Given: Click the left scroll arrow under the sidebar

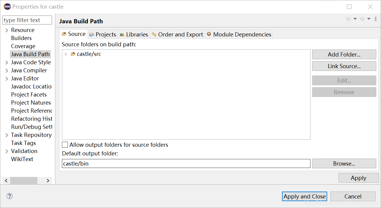Looking at the screenshot, I should [x=6, y=181].
